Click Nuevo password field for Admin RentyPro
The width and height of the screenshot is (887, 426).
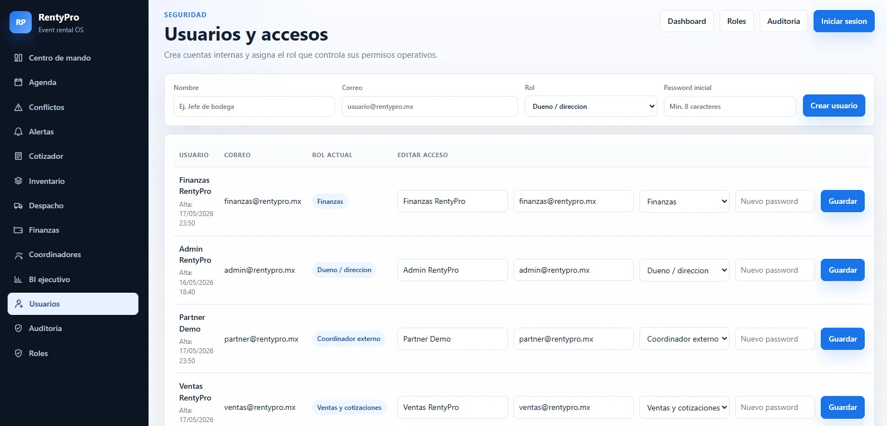pos(775,270)
